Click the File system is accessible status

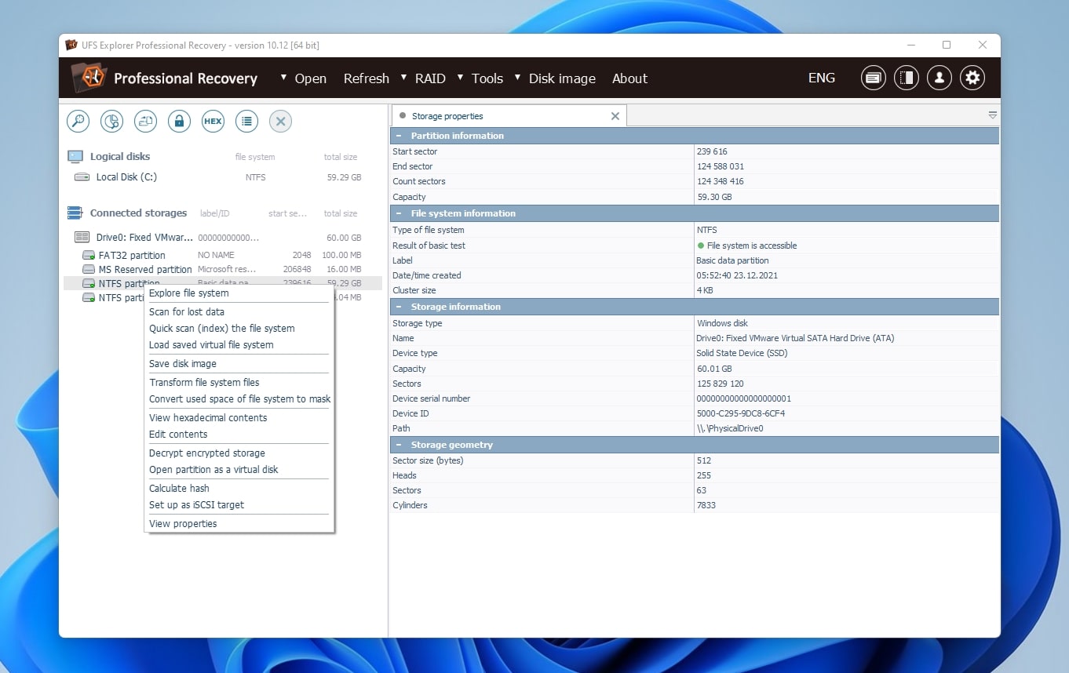746,246
